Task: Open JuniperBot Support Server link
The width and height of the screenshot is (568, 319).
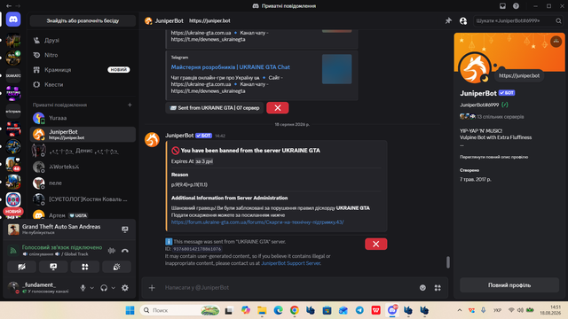Action: point(290,263)
